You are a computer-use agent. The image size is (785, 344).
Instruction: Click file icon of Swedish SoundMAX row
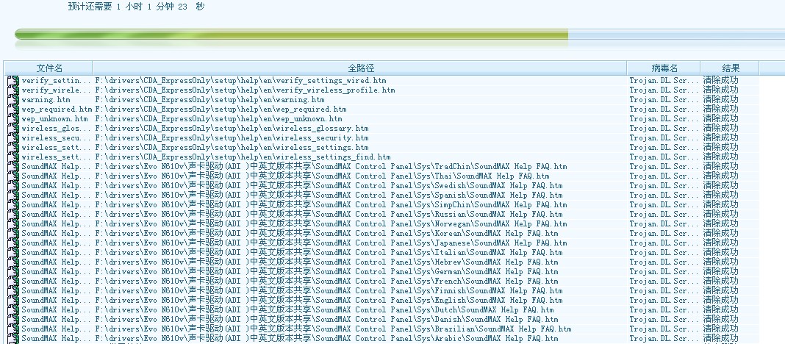pyautogui.click(x=13, y=185)
